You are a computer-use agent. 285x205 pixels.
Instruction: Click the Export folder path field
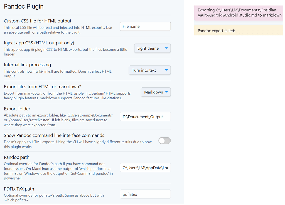tap(145, 117)
